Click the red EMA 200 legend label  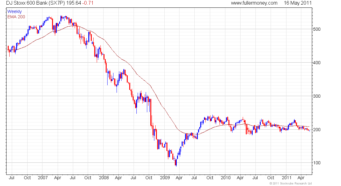tap(16, 17)
